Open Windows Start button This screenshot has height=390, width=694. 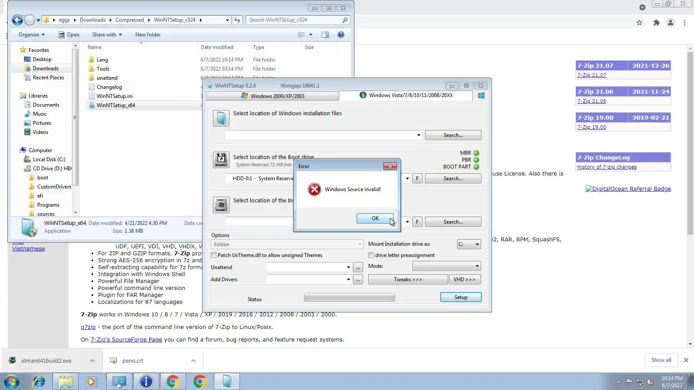pyautogui.click(x=12, y=381)
